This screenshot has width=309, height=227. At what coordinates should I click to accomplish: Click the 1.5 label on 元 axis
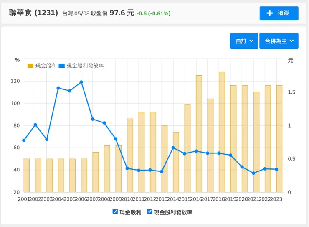[291, 92]
